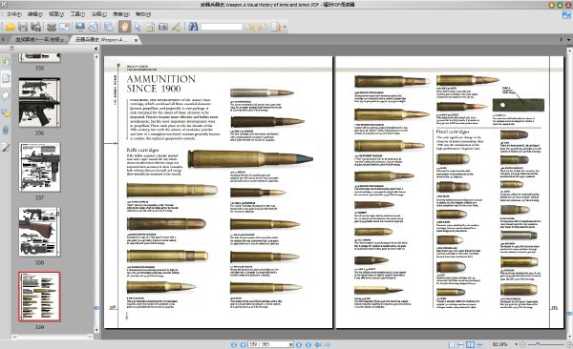Expand the zoom percentage dropdown
Viewport: 573px width, 349px height.
tap(516, 344)
